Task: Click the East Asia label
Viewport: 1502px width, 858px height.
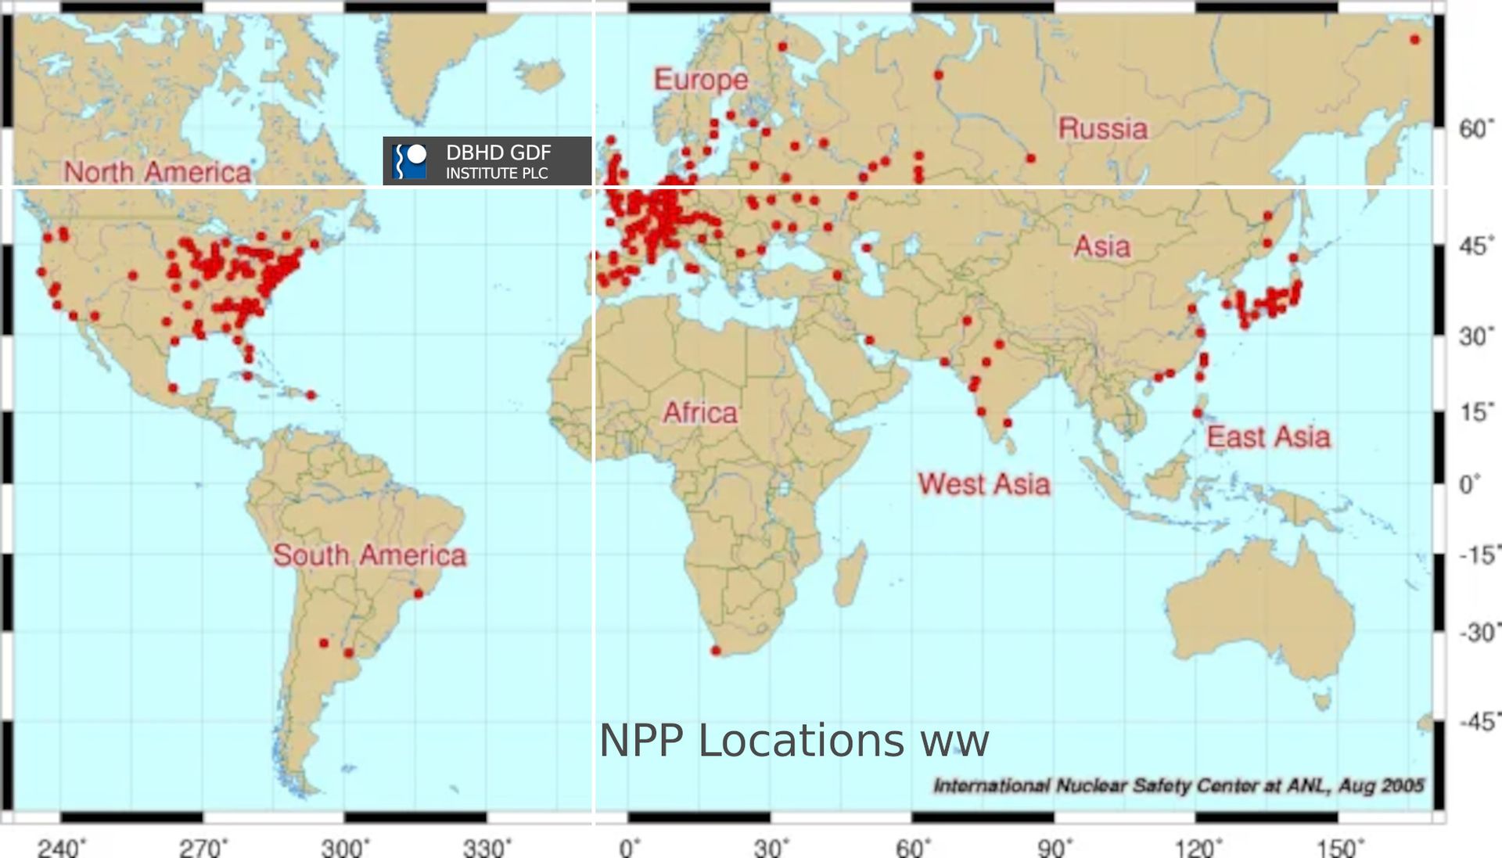Action: (x=1268, y=437)
